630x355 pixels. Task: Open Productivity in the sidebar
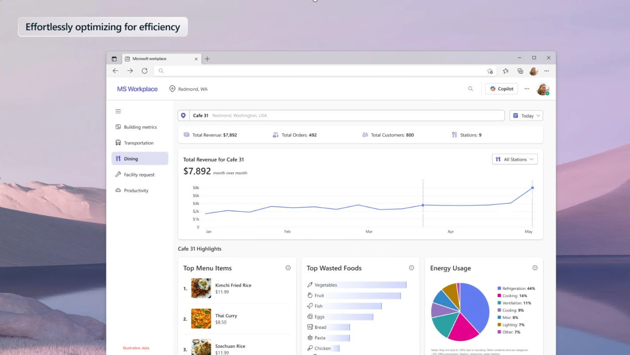point(140,191)
